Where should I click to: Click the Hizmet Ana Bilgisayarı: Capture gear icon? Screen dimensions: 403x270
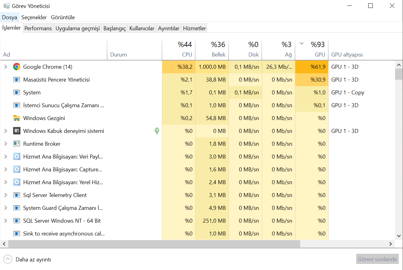(x=17, y=170)
